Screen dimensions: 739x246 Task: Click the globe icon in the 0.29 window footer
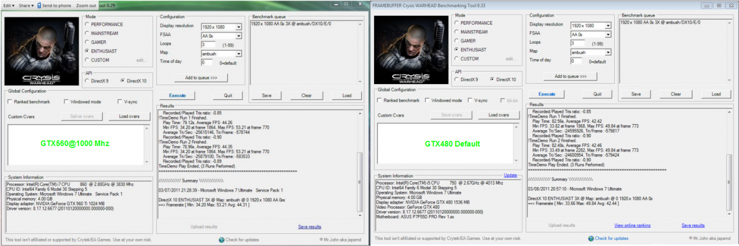[222, 239]
